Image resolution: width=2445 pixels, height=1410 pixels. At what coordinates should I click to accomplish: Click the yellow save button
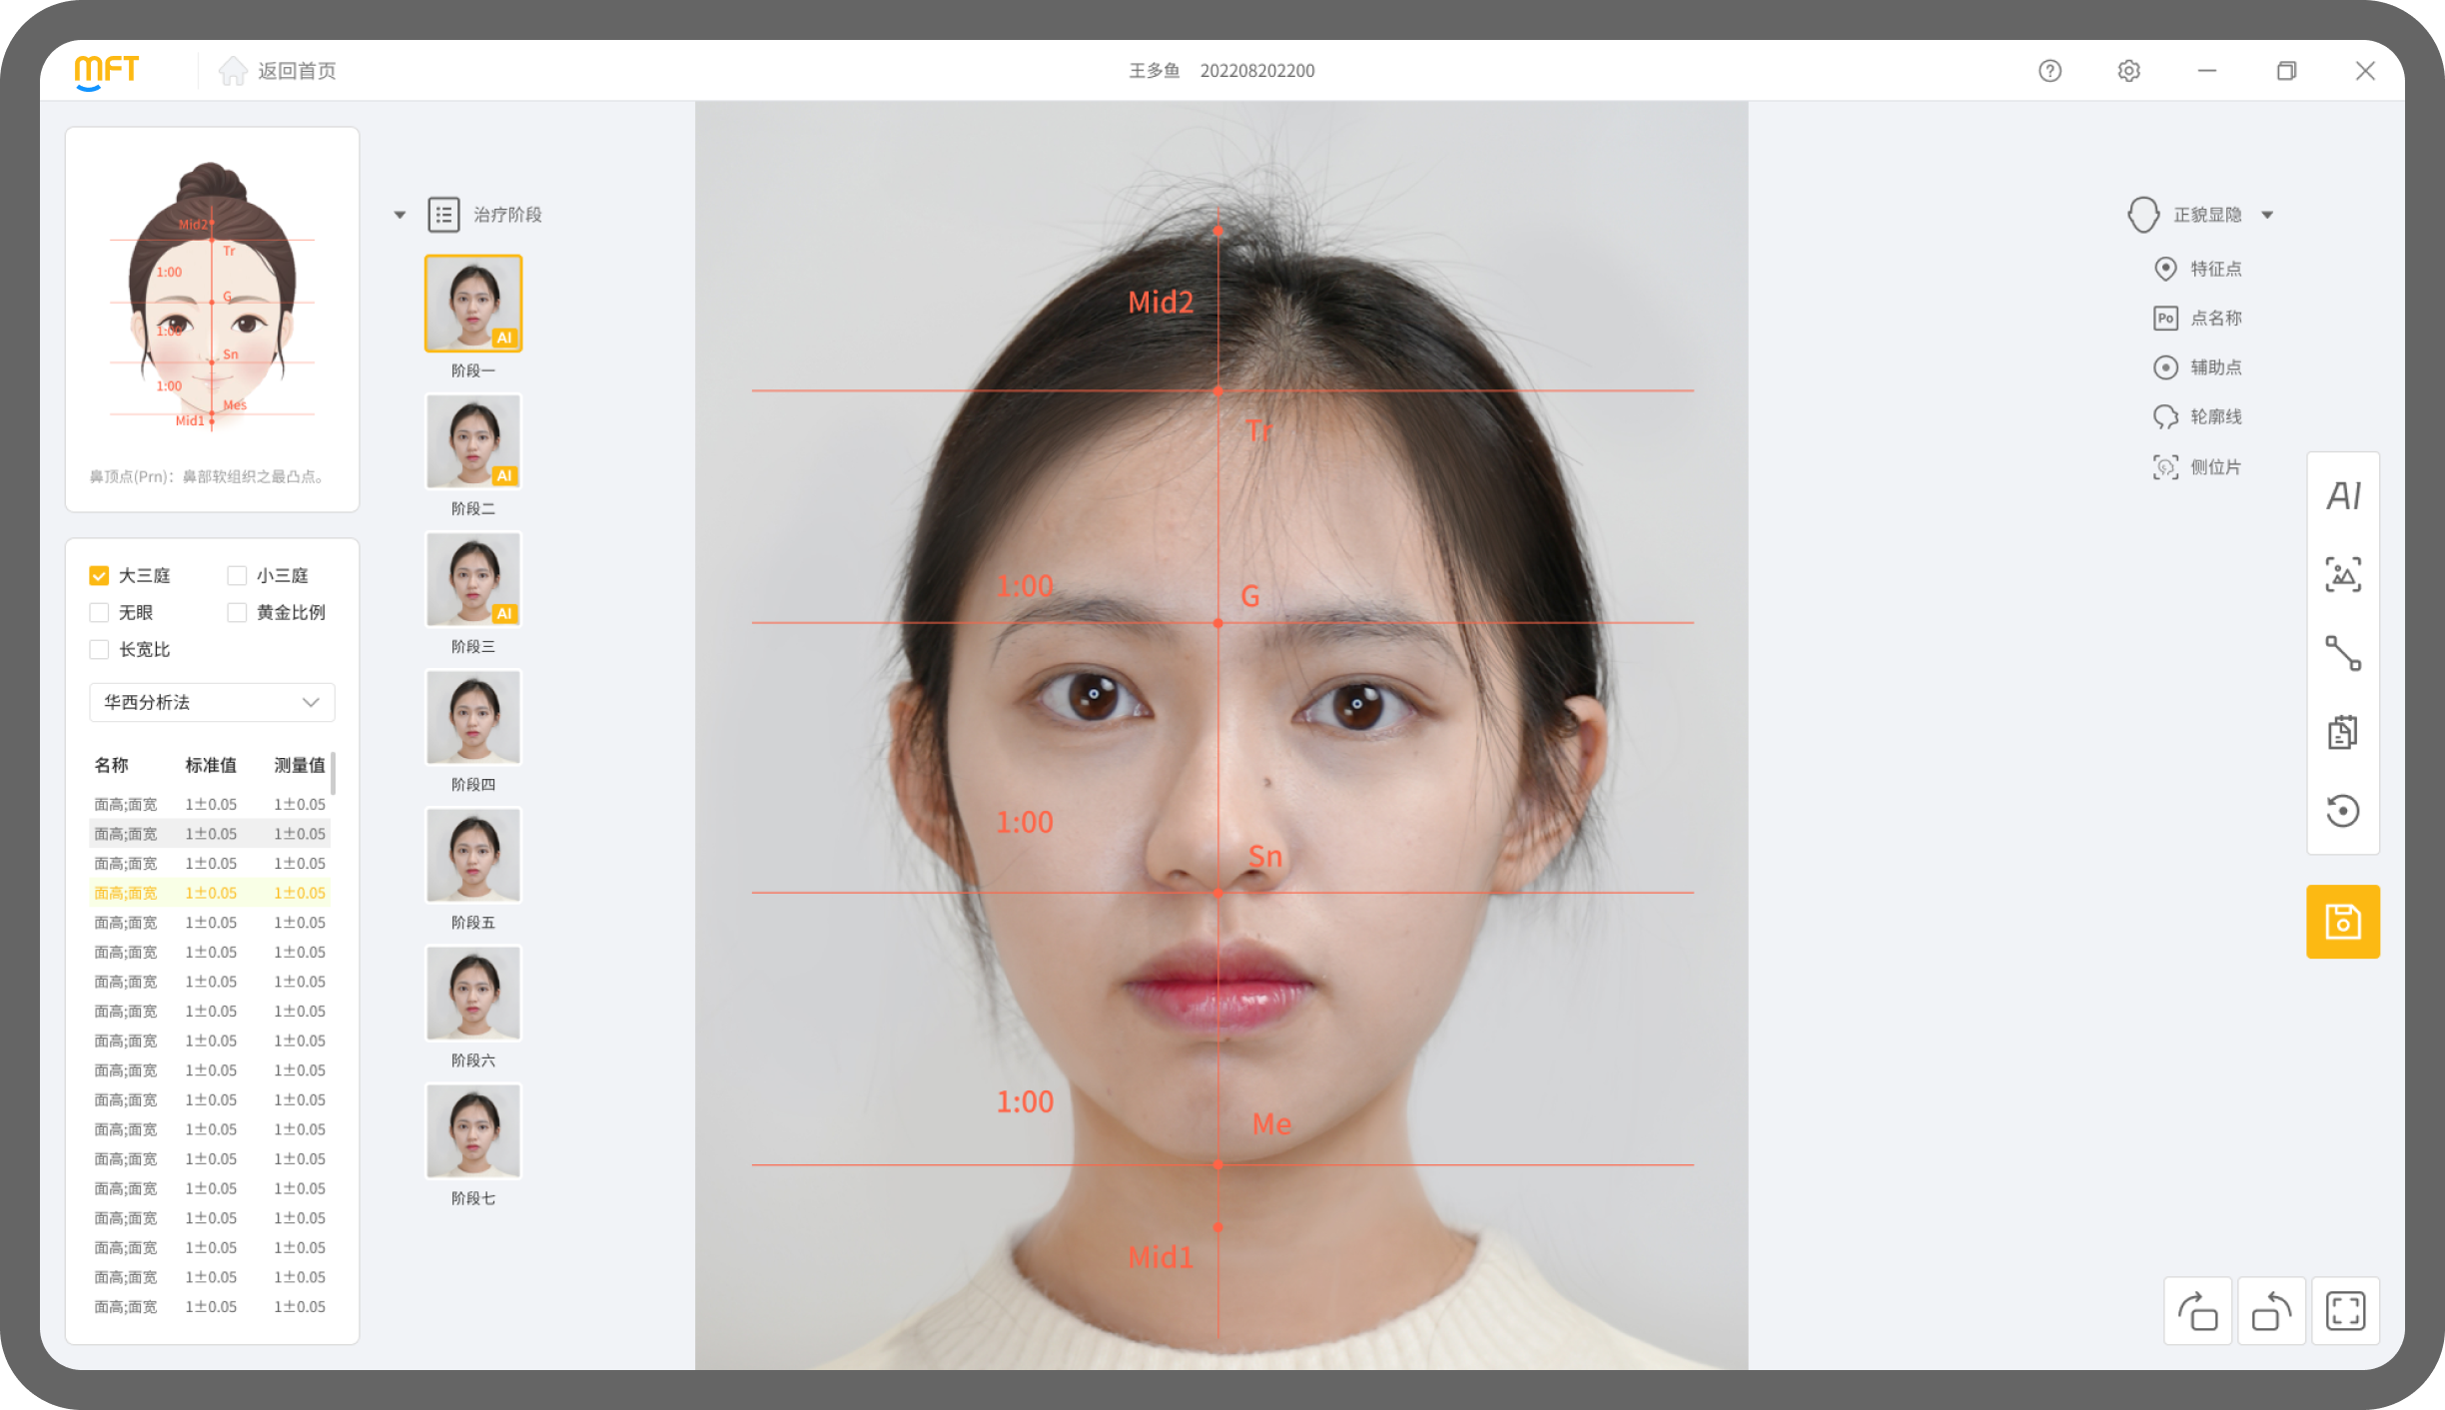click(2342, 922)
